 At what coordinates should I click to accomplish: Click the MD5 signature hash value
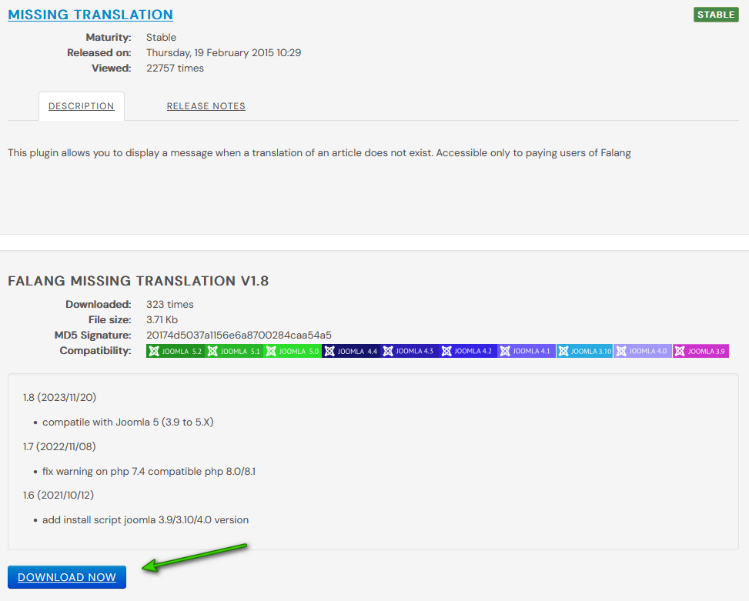(x=239, y=335)
